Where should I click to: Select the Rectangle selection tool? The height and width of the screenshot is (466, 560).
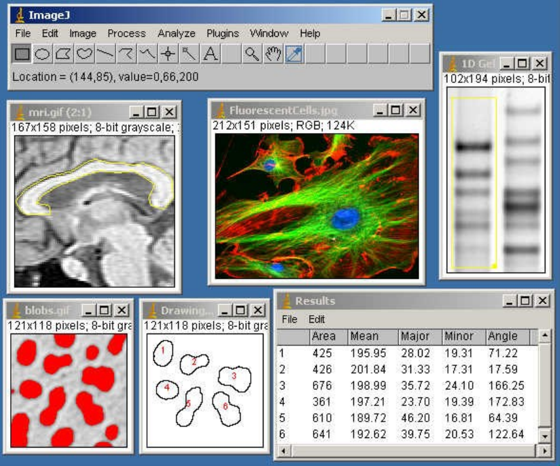pyautogui.click(x=22, y=54)
